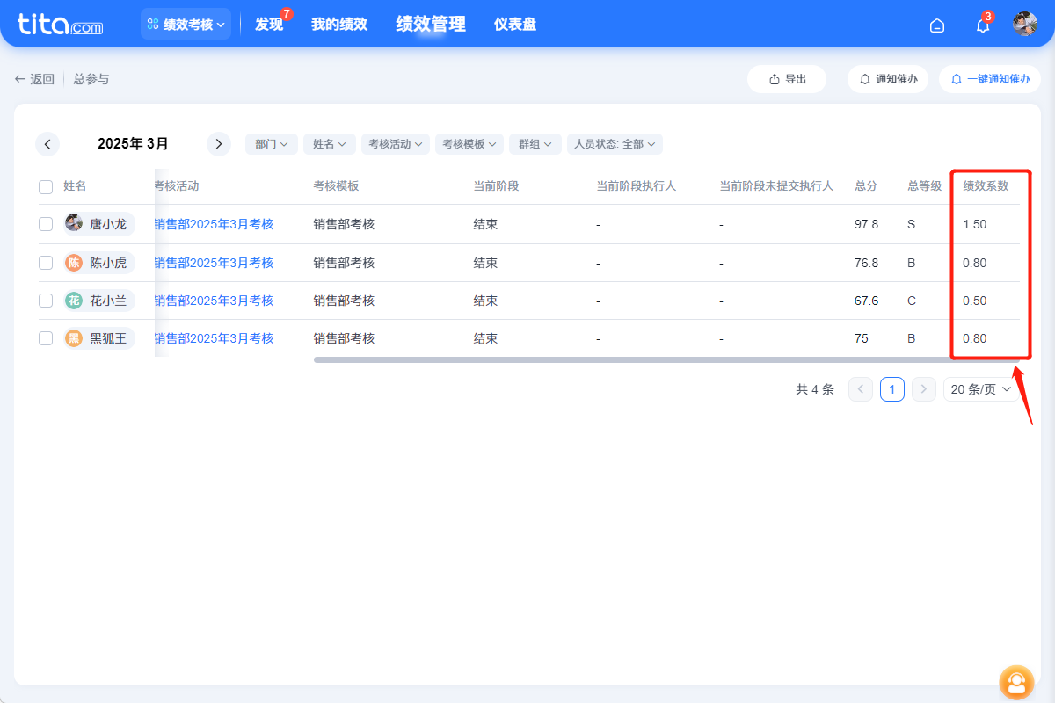The image size is (1055, 703).
Task: Open the 20条/页 page size dropdown
Action: (x=979, y=388)
